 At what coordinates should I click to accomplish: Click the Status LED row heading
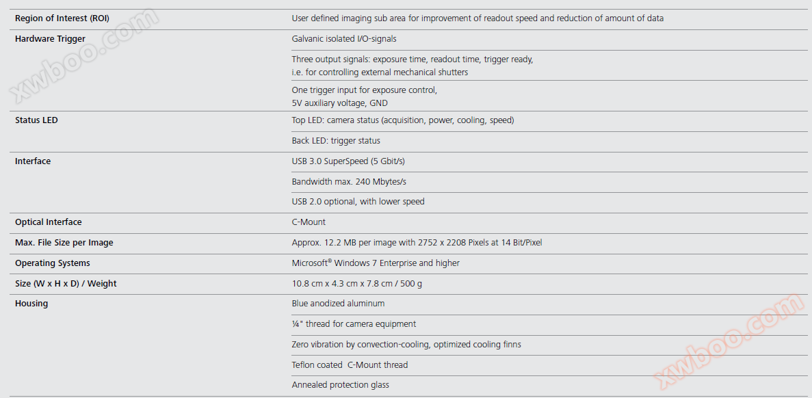tap(36, 120)
